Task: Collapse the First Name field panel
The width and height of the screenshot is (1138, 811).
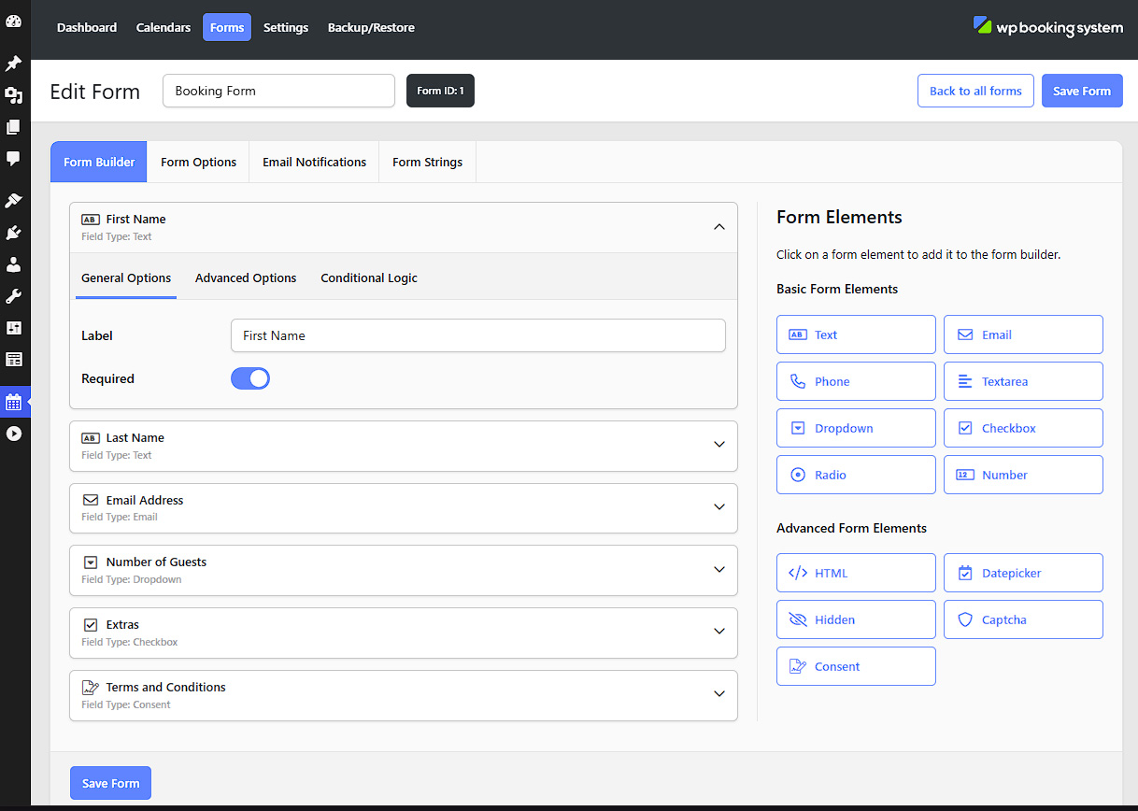Action: [x=718, y=227]
